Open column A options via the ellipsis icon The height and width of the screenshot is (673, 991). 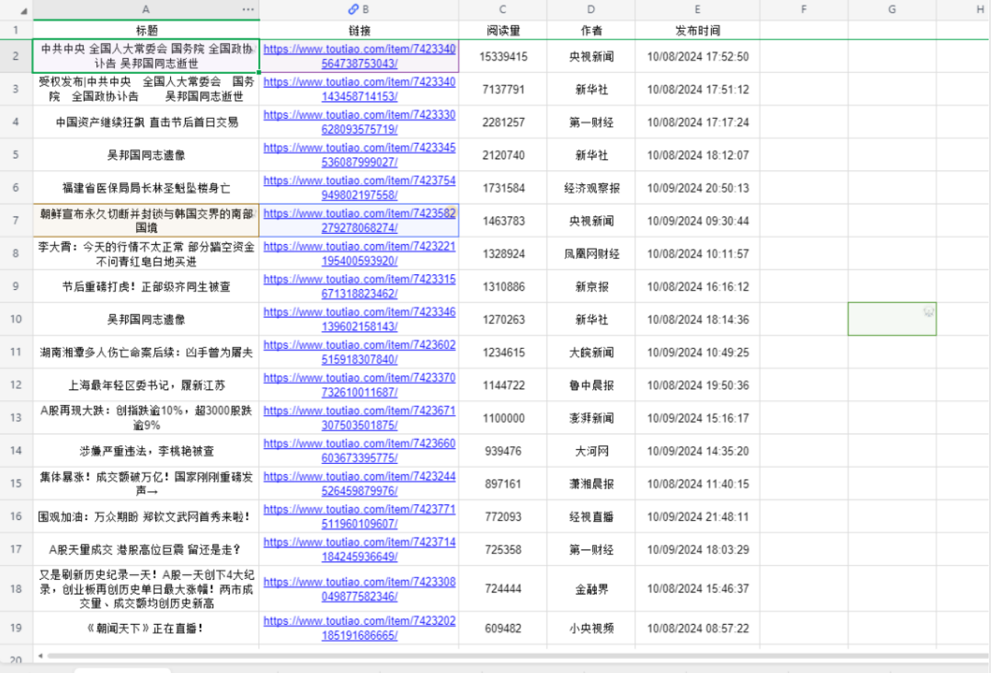(x=248, y=9)
